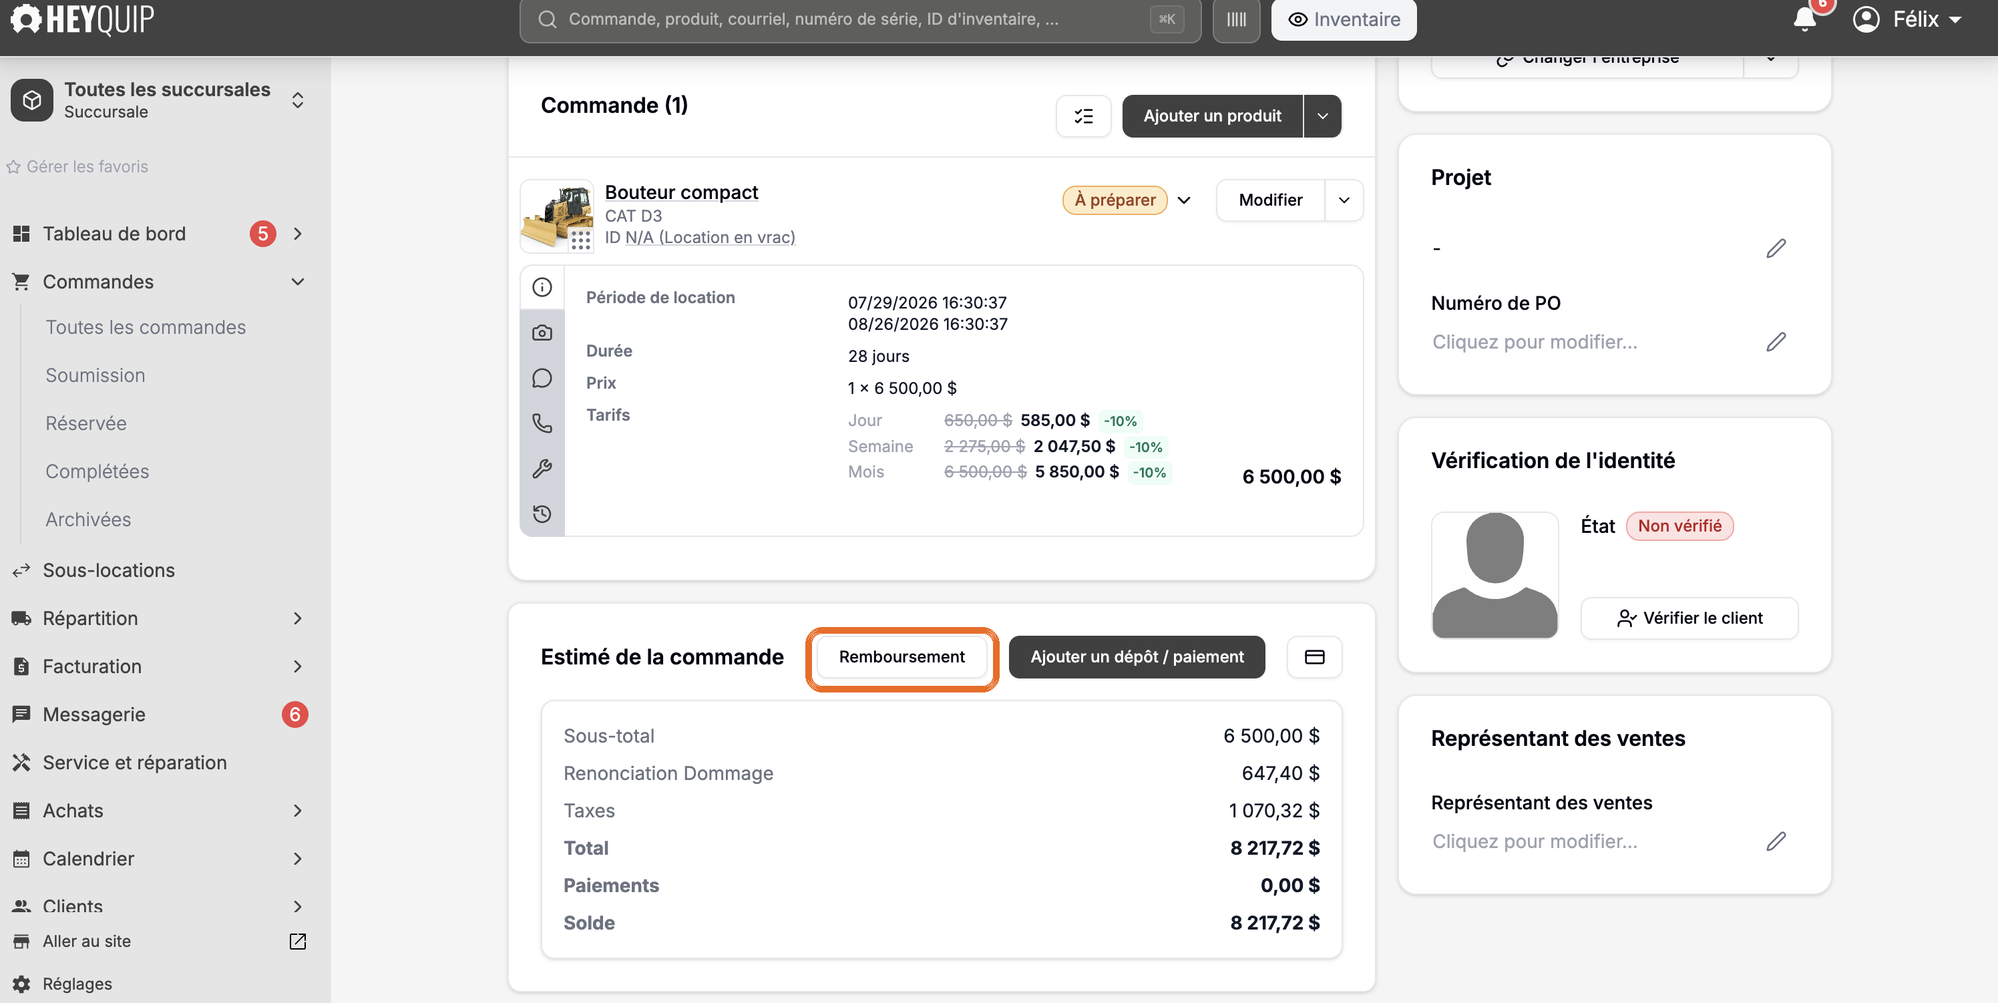Click the Remboursement button
The height and width of the screenshot is (1003, 1998).
coord(902,657)
